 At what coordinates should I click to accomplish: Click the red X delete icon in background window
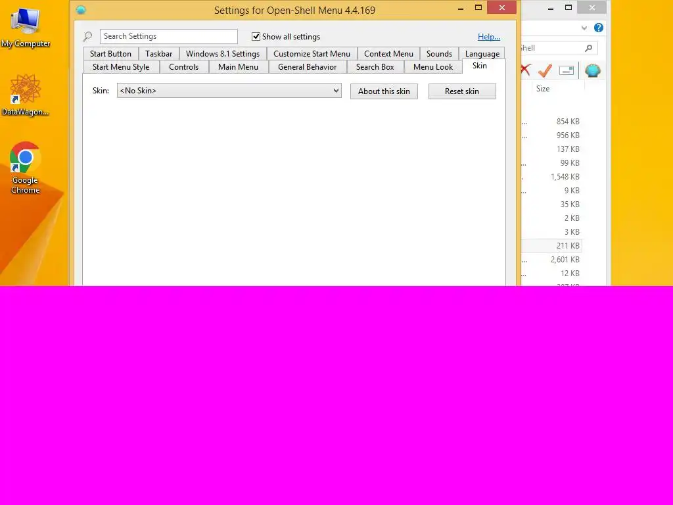coord(526,70)
